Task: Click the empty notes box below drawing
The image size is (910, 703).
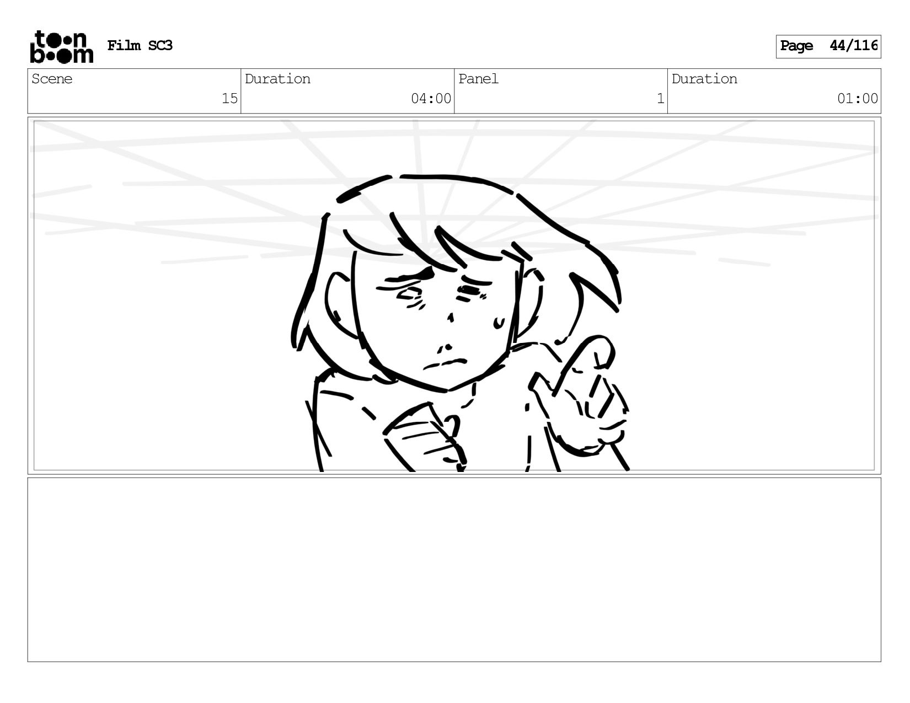Action: coord(454,570)
